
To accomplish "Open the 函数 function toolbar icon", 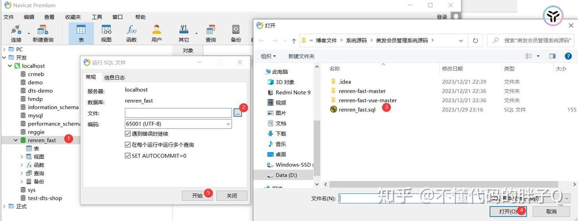I will click(x=132, y=34).
